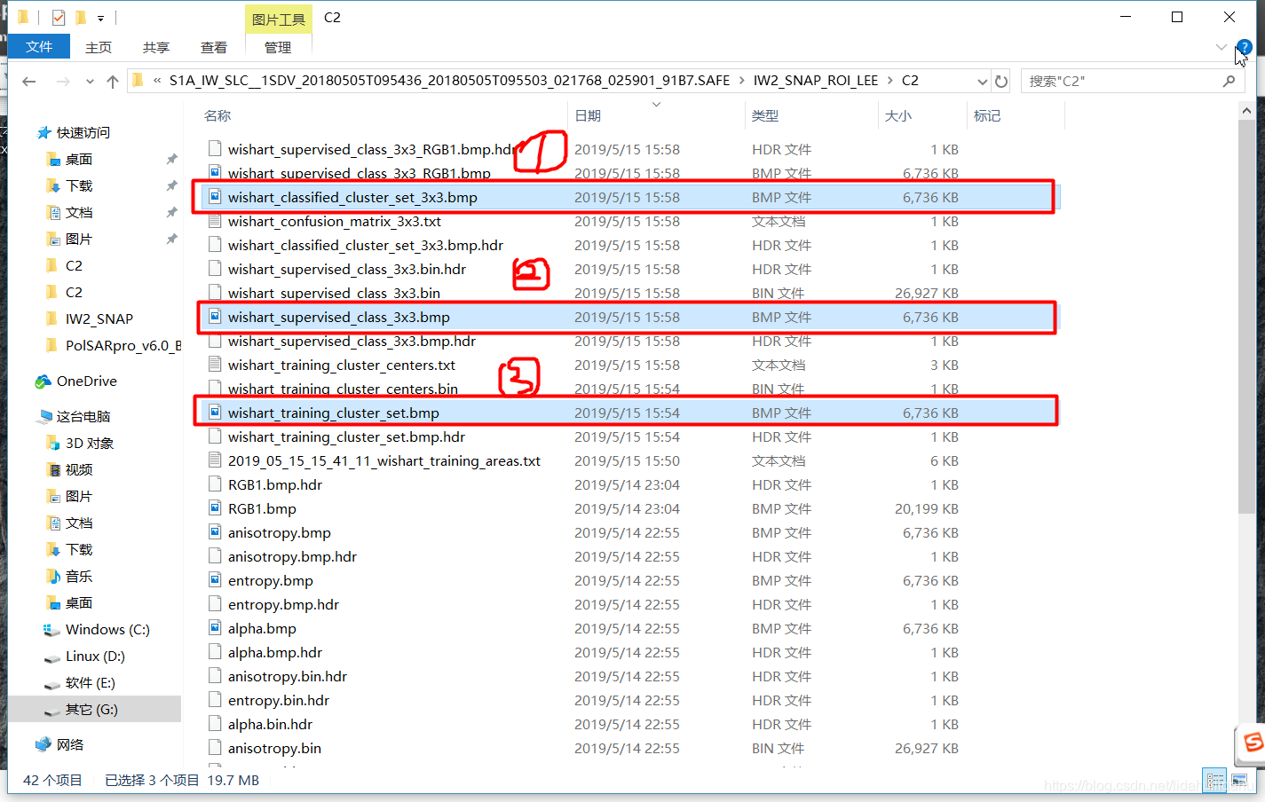Switch to the 共享 ribbon tab

click(x=156, y=47)
